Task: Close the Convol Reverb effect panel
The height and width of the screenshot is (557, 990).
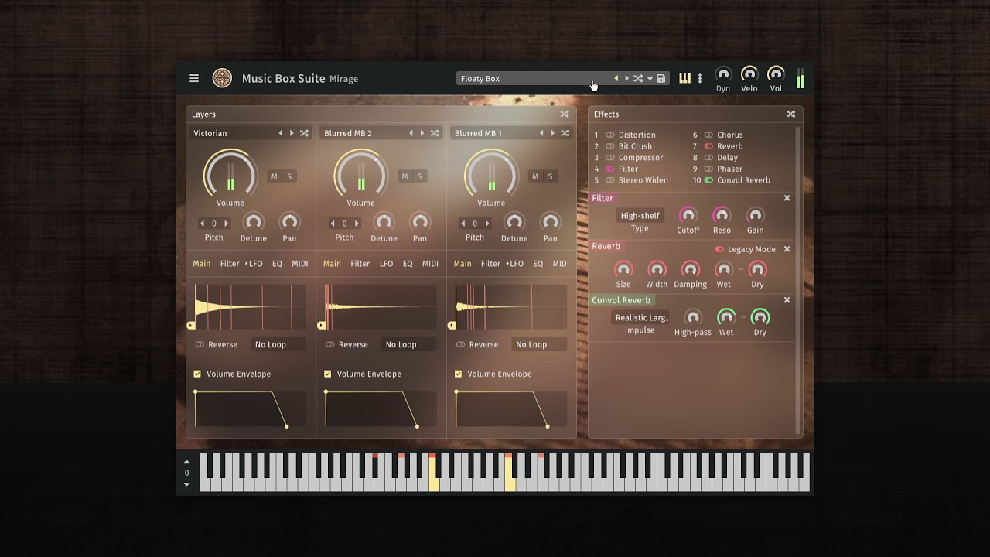Action: [x=787, y=300]
